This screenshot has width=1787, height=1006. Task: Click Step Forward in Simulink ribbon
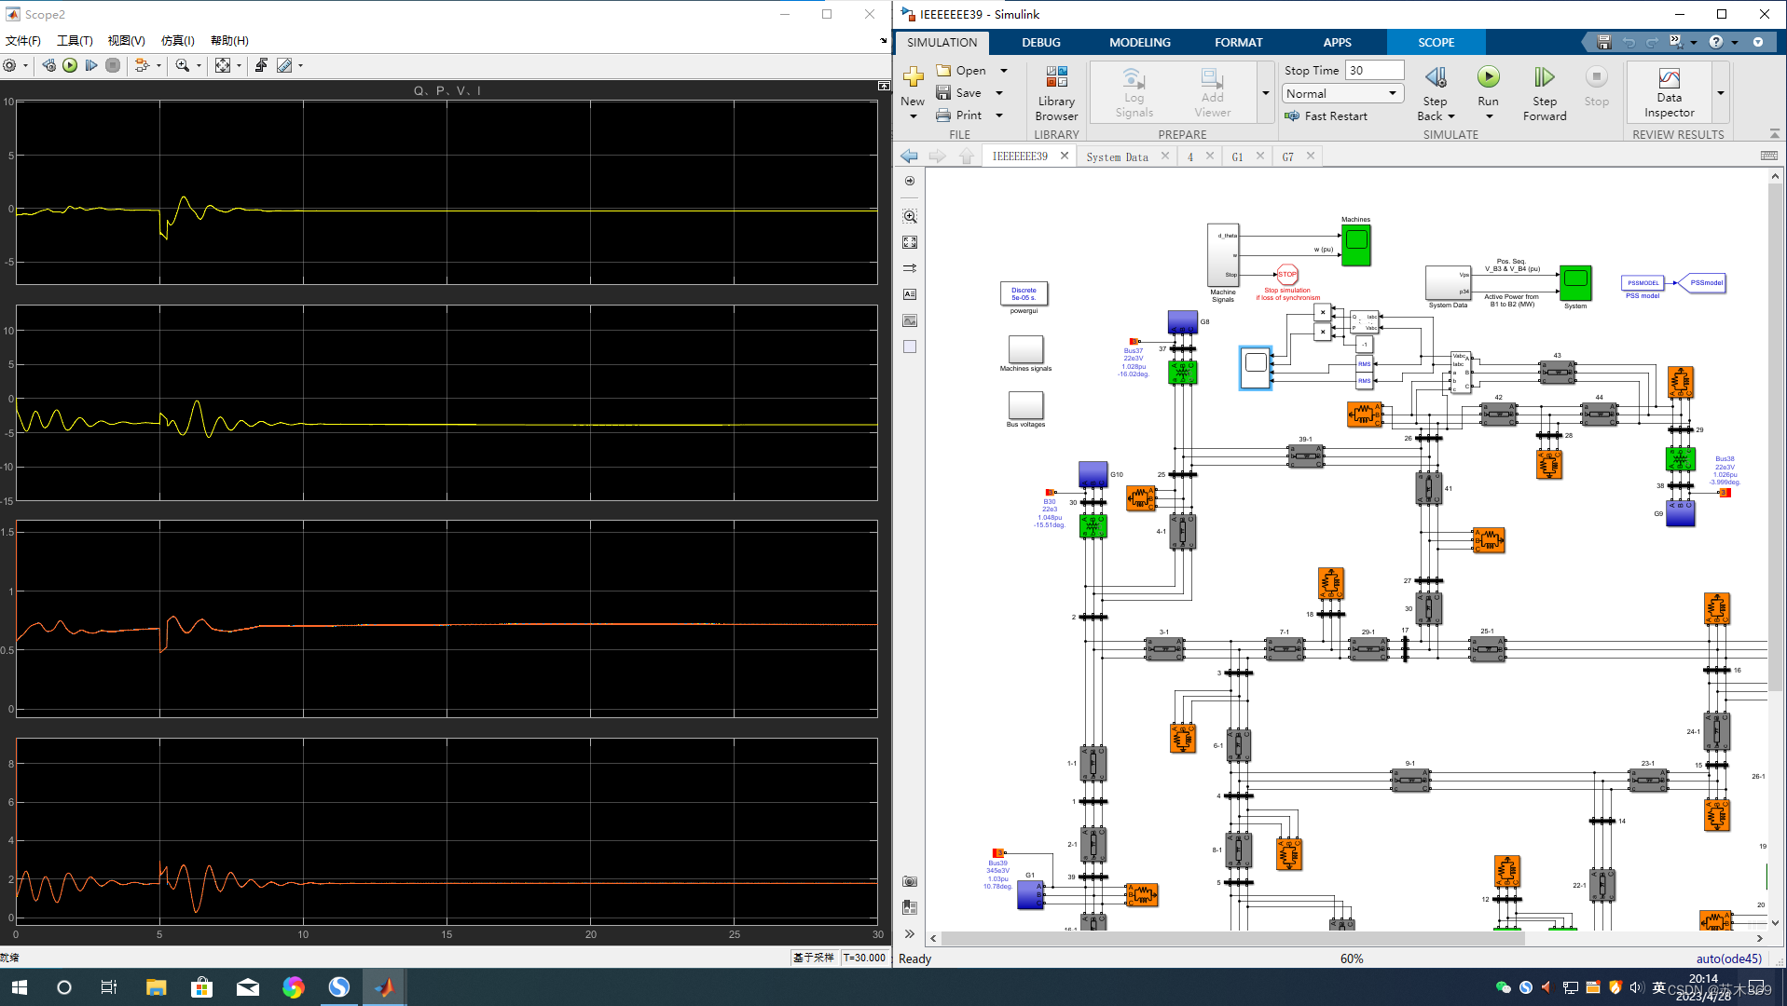coord(1545,93)
